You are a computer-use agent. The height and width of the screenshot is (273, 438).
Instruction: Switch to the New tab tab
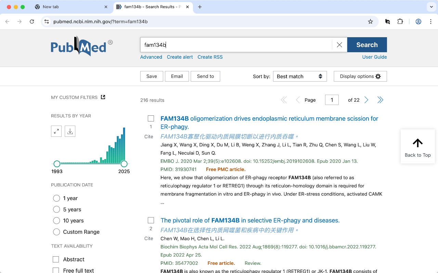72,7
